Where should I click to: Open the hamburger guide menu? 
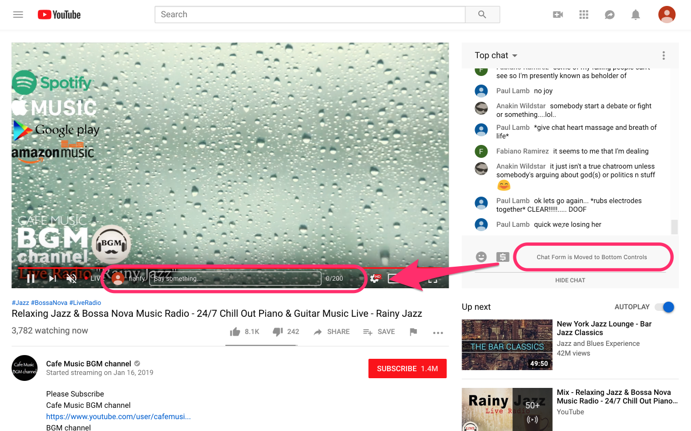18,15
